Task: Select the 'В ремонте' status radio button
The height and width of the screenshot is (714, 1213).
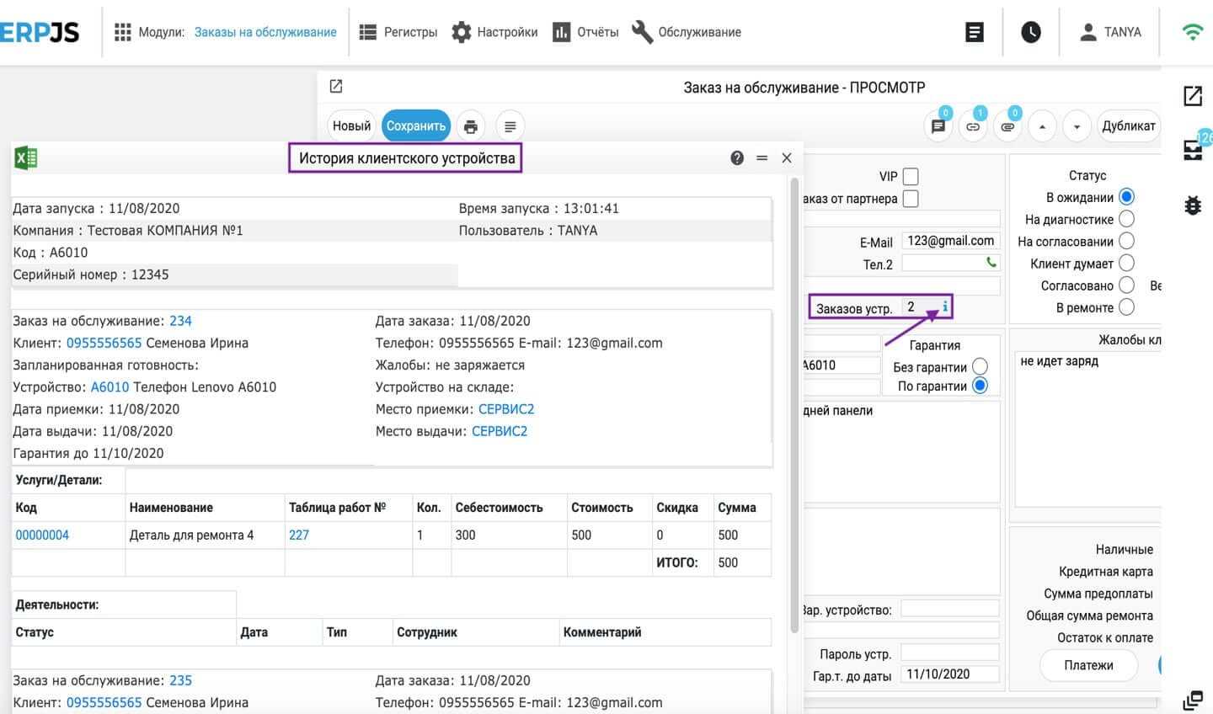Action: 1126,307
